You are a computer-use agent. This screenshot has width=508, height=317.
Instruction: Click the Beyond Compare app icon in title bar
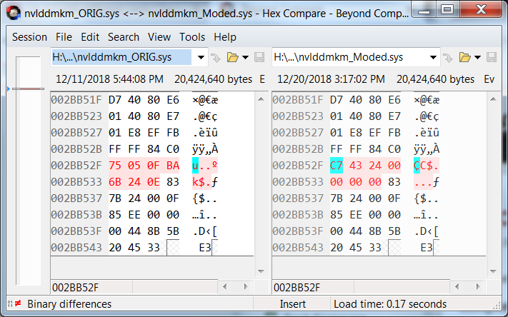(x=14, y=14)
